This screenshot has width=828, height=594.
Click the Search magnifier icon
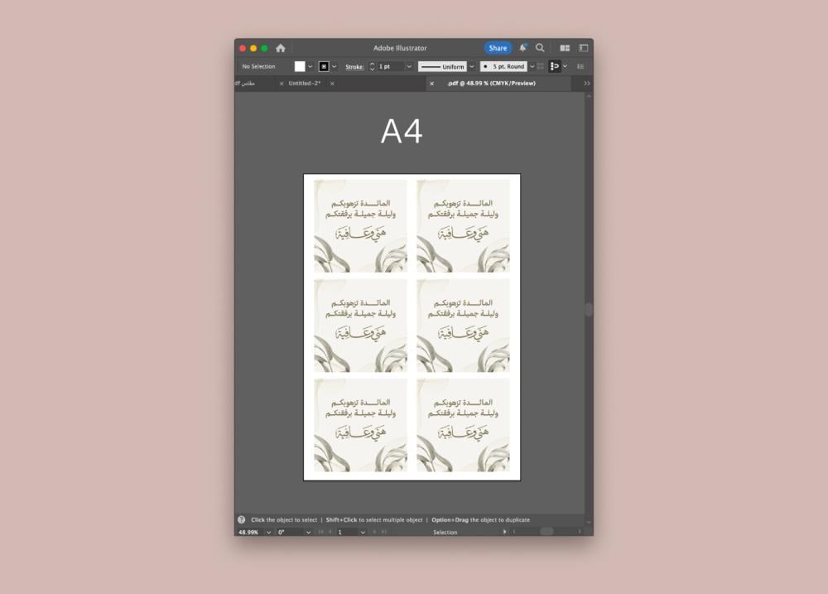tap(540, 48)
